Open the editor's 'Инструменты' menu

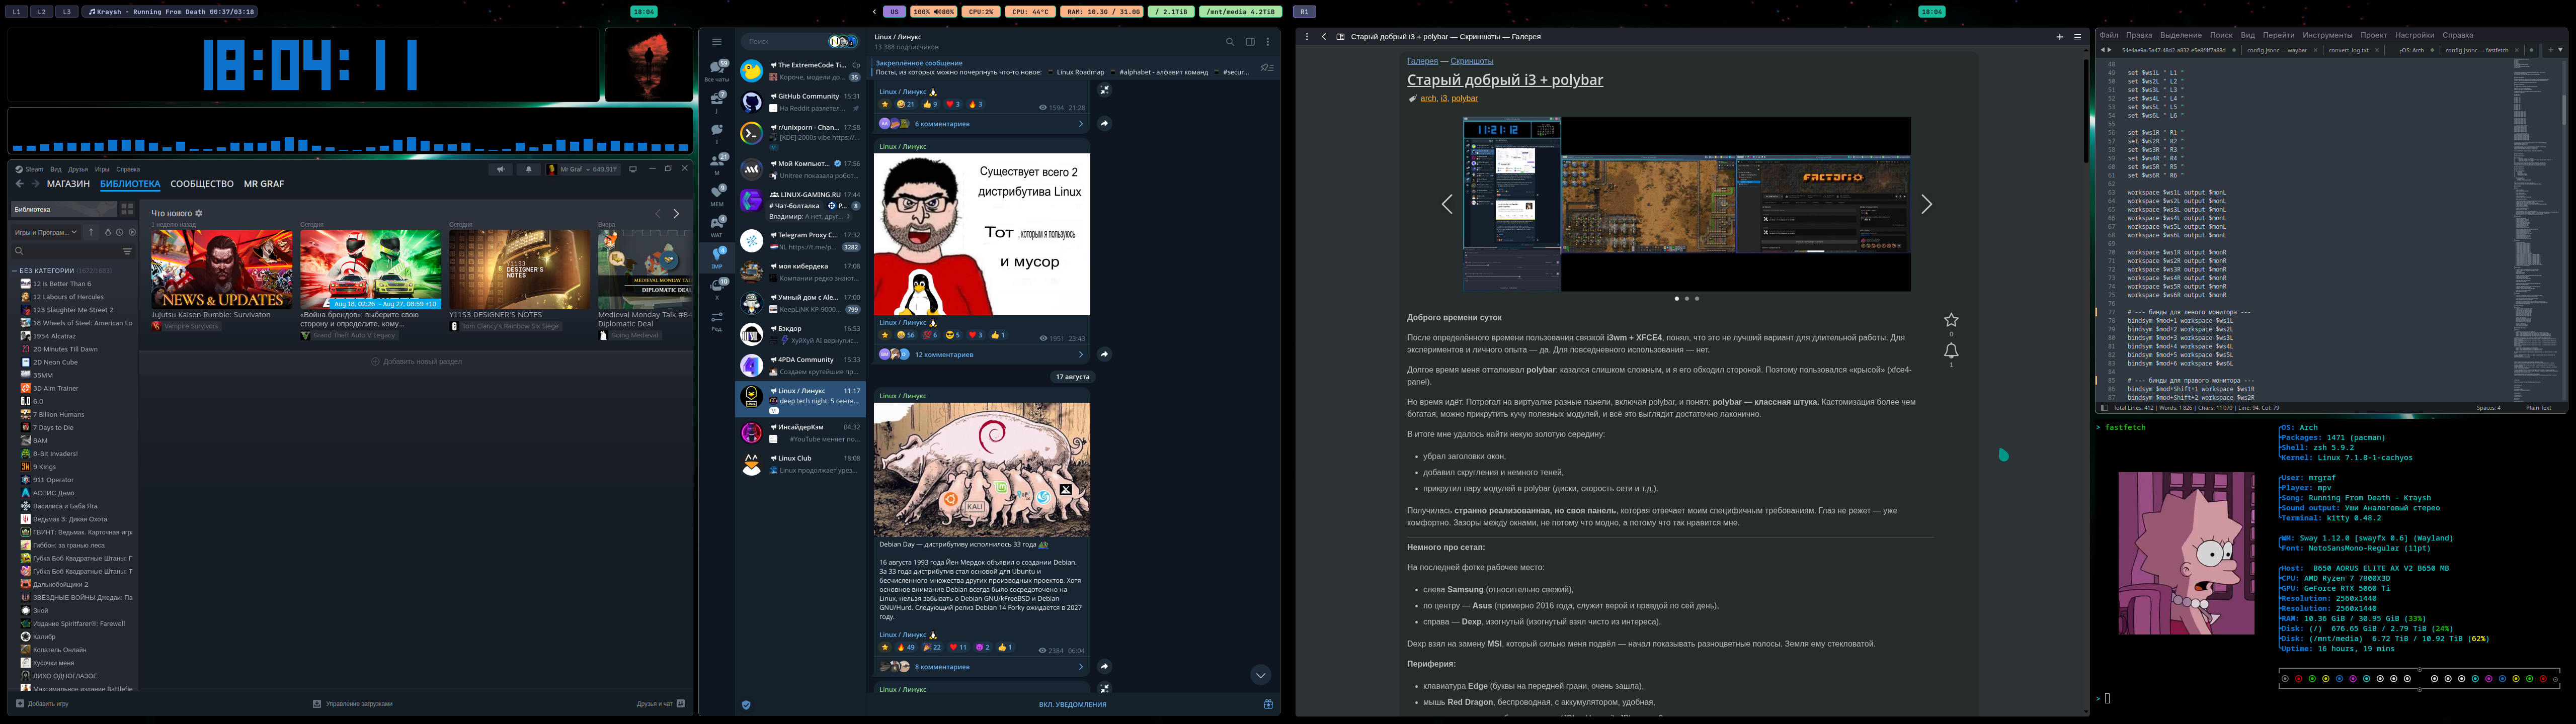[2327, 36]
